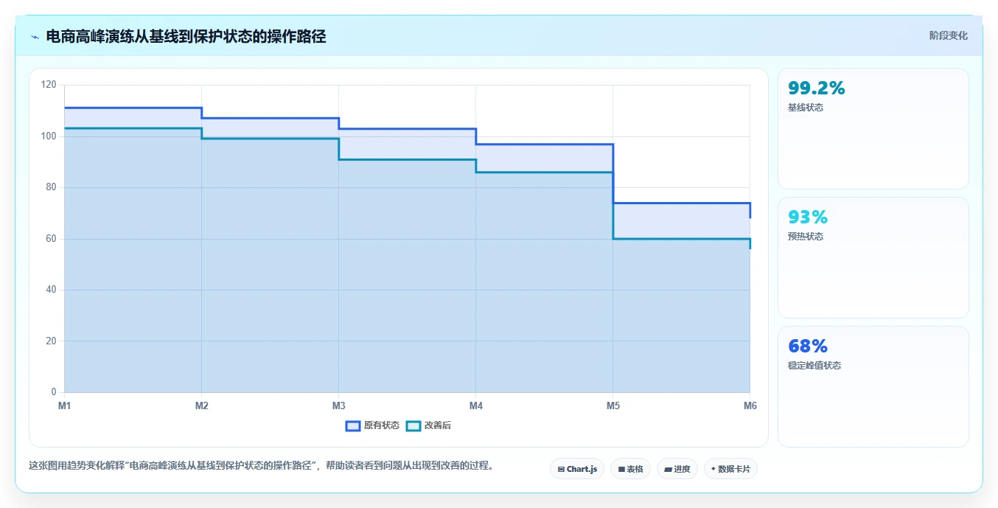This screenshot has height=508, width=998.
Task: Toggle the 原有状态 legend item
Action: pos(372,425)
